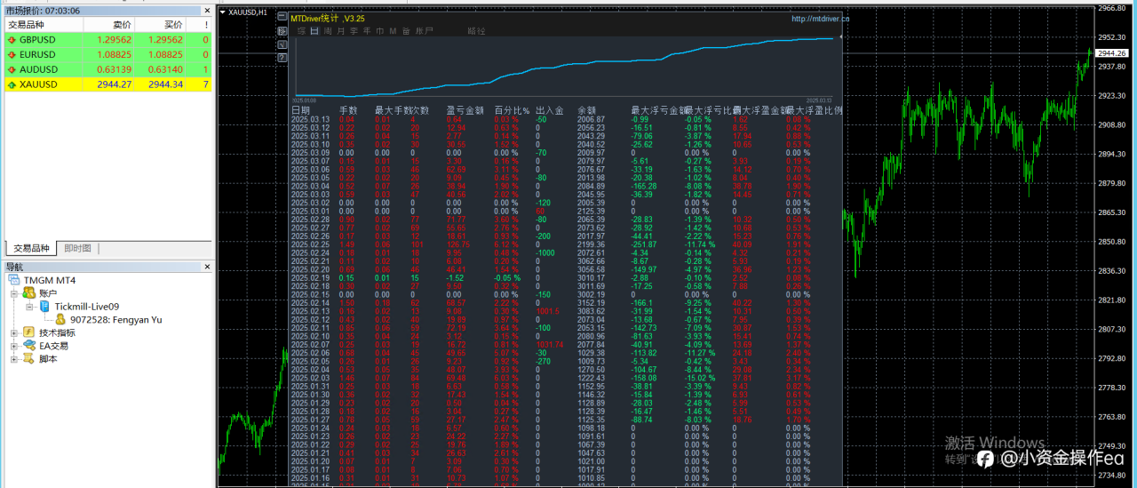Switch statistics to 周 weekly view
This screenshot has height=488, width=1137.
coord(328,31)
